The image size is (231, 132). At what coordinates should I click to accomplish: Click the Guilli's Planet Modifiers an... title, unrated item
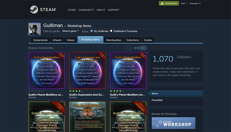coord(46,95)
